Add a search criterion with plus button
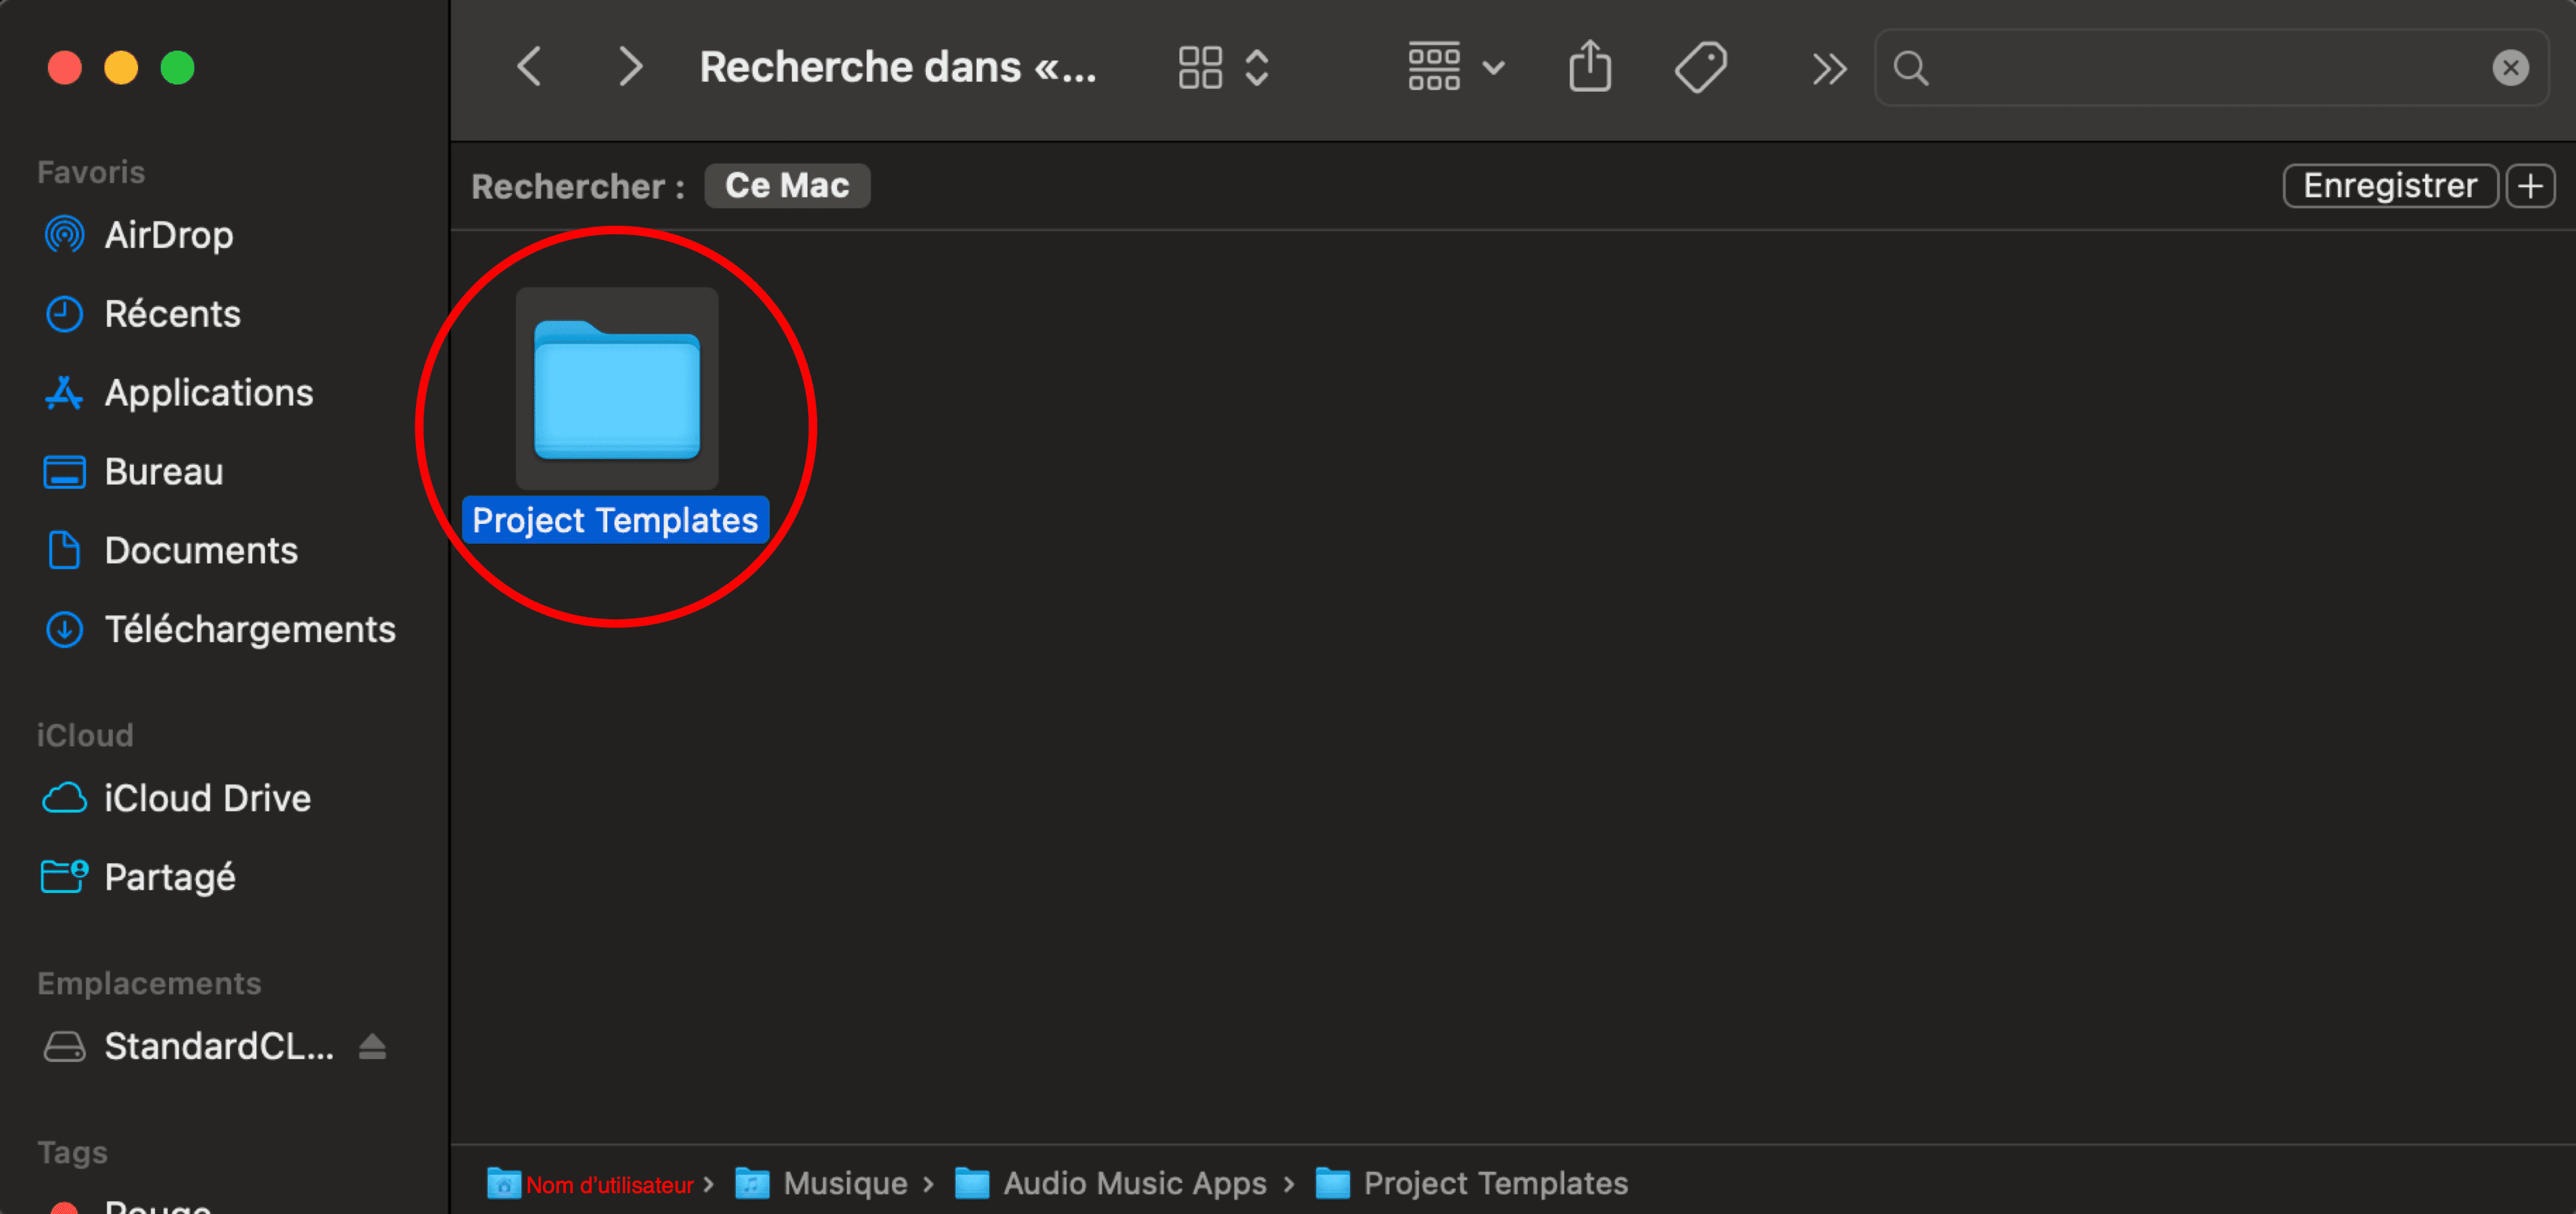2576x1214 pixels. [2531, 186]
